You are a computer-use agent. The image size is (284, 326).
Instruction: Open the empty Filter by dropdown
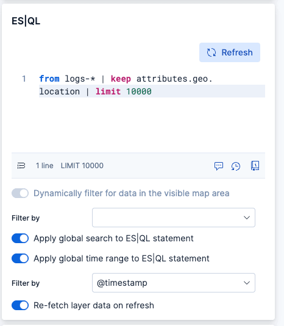pos(174,218)
